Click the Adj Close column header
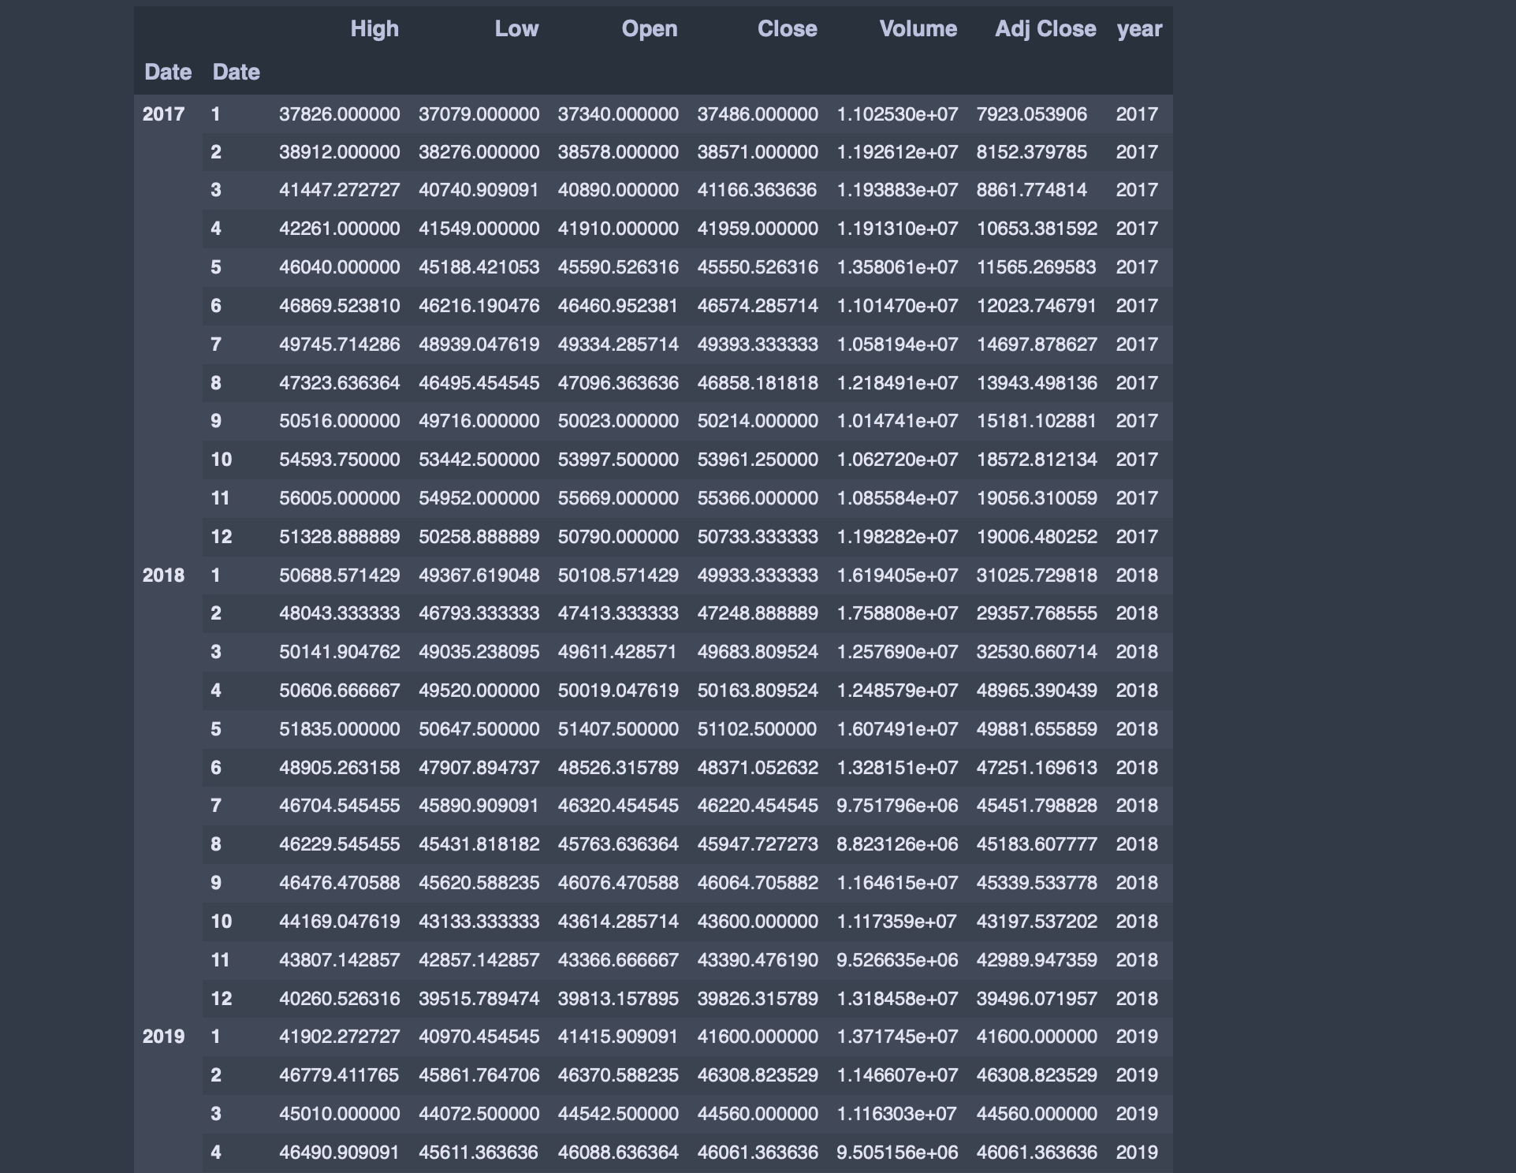The height and width of the screenshot is (1173, 1516). 1045,29
